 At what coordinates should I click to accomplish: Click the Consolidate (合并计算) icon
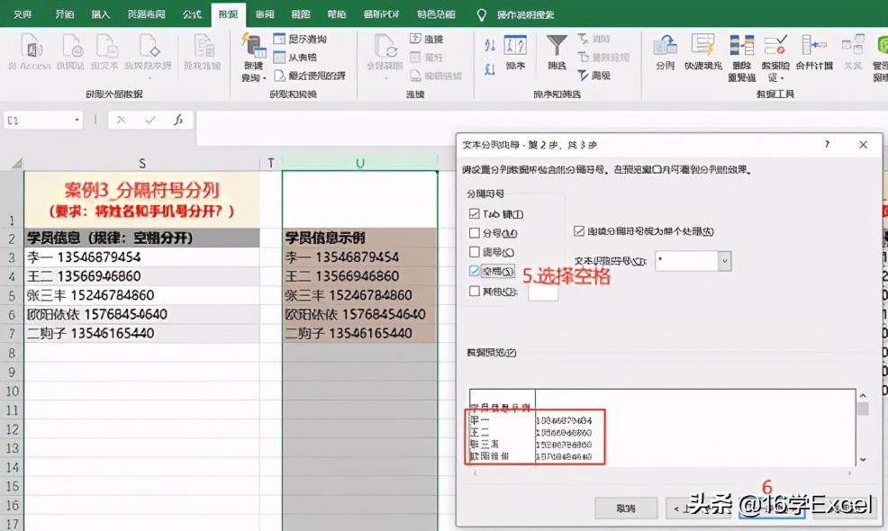(814, 45)
